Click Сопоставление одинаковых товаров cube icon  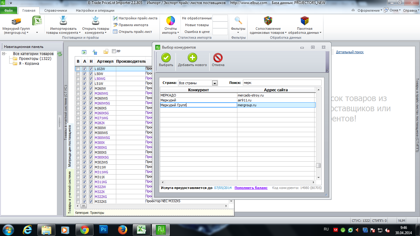pos(268,21)
